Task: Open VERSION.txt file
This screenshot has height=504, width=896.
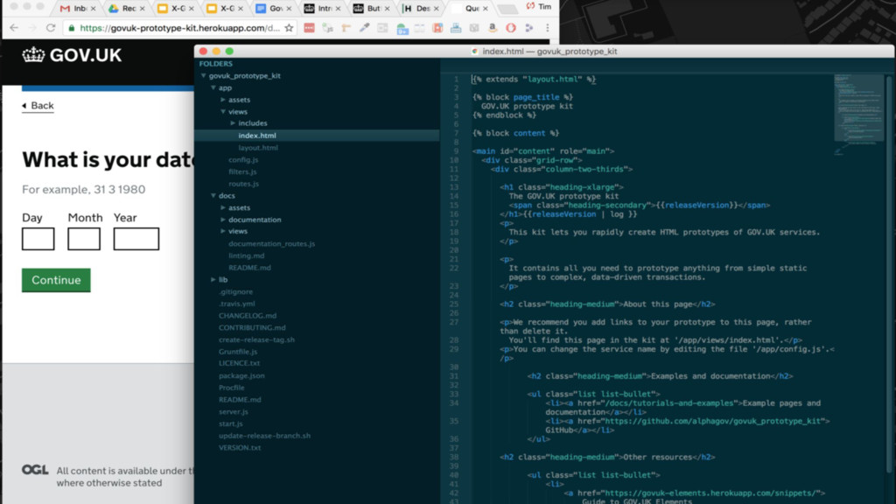Action: click(x=240, y=447)
